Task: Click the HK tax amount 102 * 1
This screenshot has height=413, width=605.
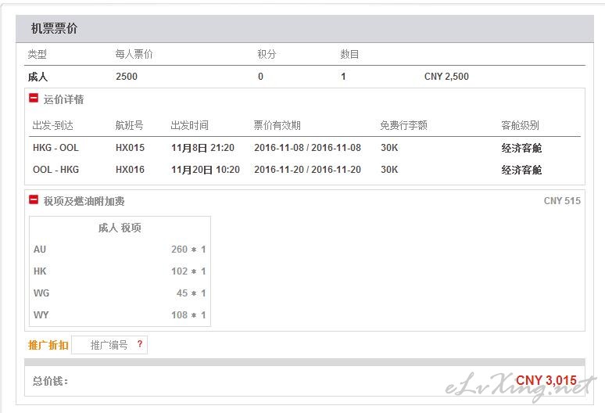Action: click(x=188, y=271)
